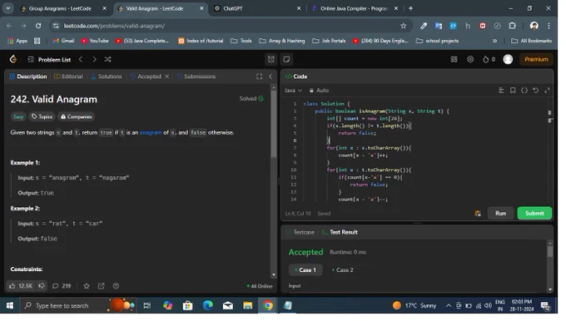Open the 219 comments discussion
The width and height of the screenshot is (566, 321).
pyautogui.click(x=62, y=286)
